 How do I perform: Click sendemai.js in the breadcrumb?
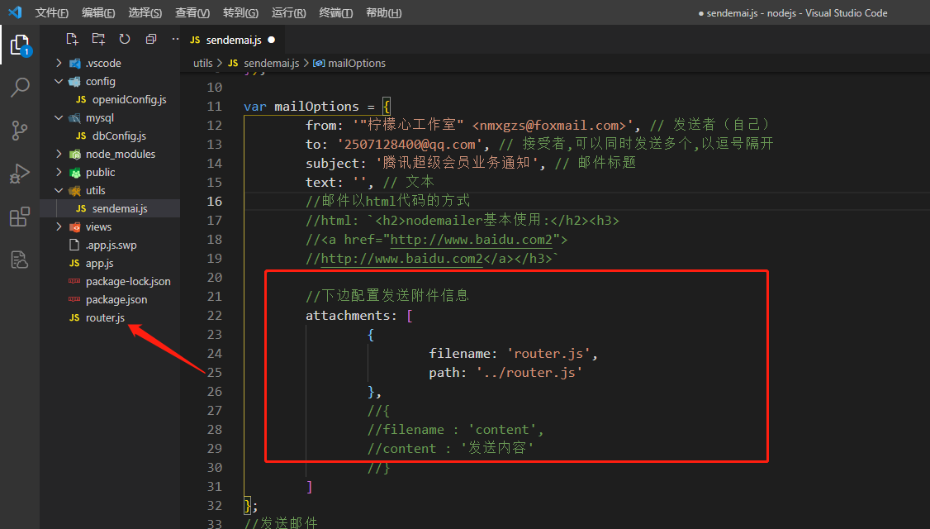(x=271, y=63)
